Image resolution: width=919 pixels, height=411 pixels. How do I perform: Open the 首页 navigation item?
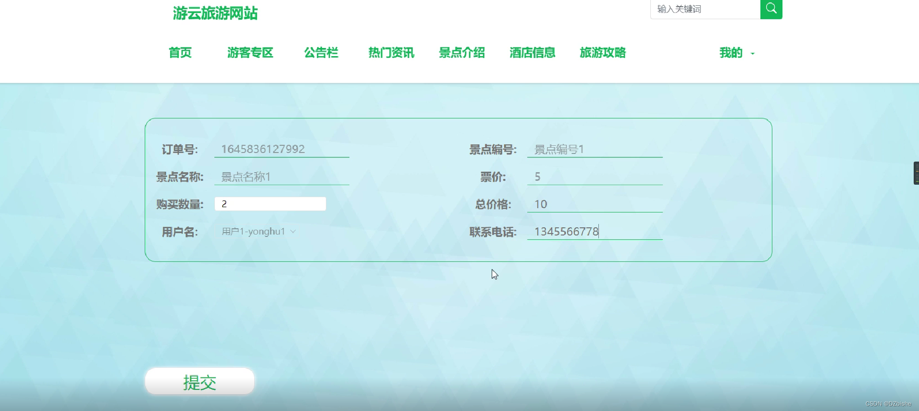[180, 53]
